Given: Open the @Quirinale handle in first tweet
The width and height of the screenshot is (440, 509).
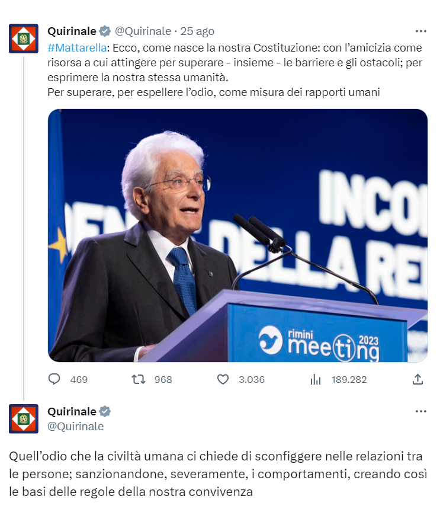Looking at the screenshot, I should (x=143, y=31).
